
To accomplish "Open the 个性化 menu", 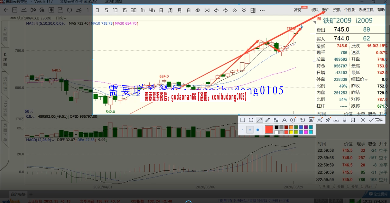I will [x=350, y=10].
